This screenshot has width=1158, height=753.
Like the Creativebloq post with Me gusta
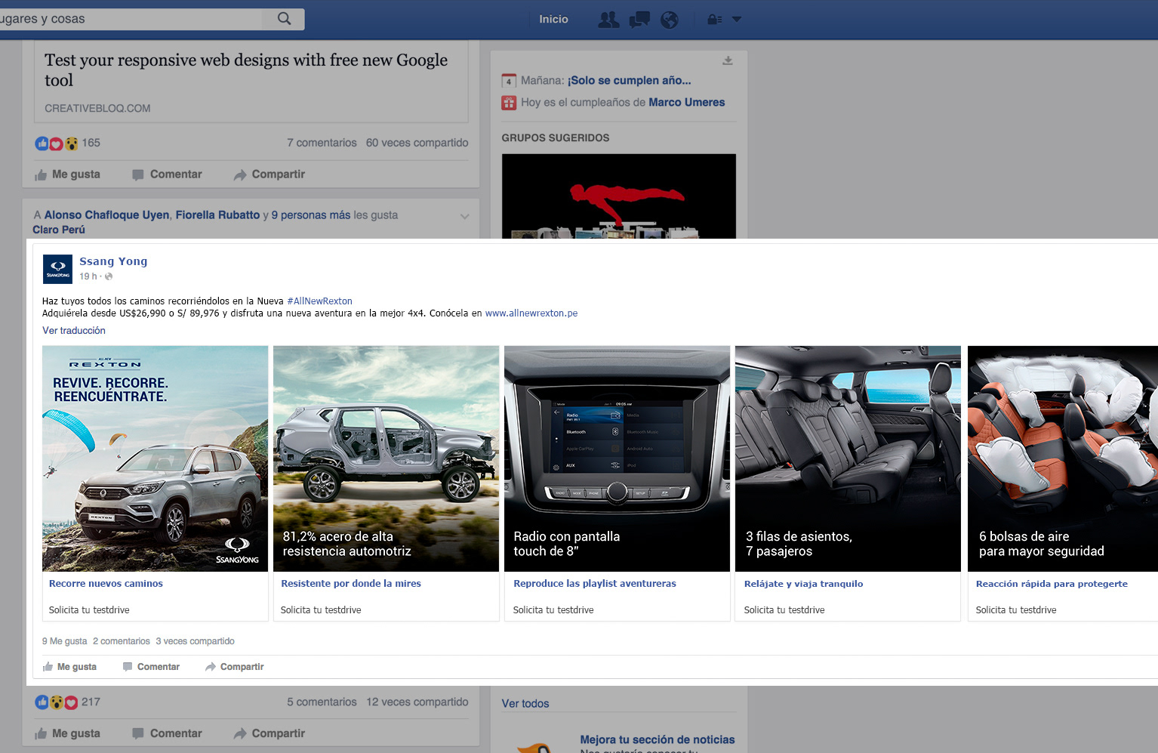[x=67, y=174]
